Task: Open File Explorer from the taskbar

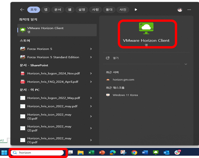Action: 81,152
